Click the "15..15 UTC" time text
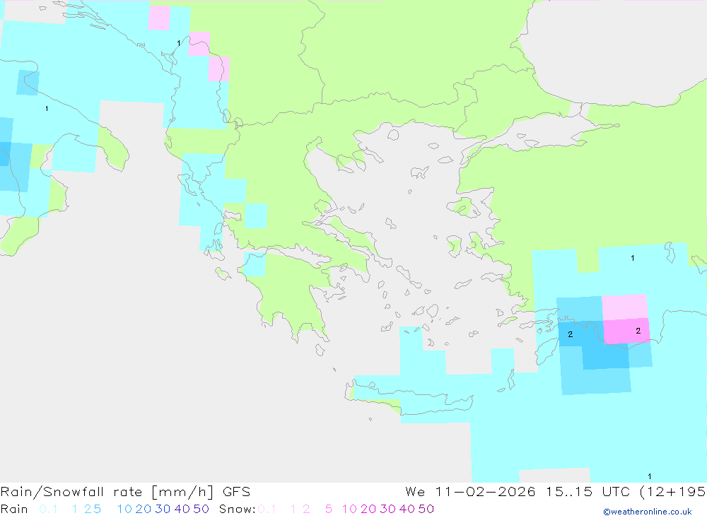 (588, 492)
